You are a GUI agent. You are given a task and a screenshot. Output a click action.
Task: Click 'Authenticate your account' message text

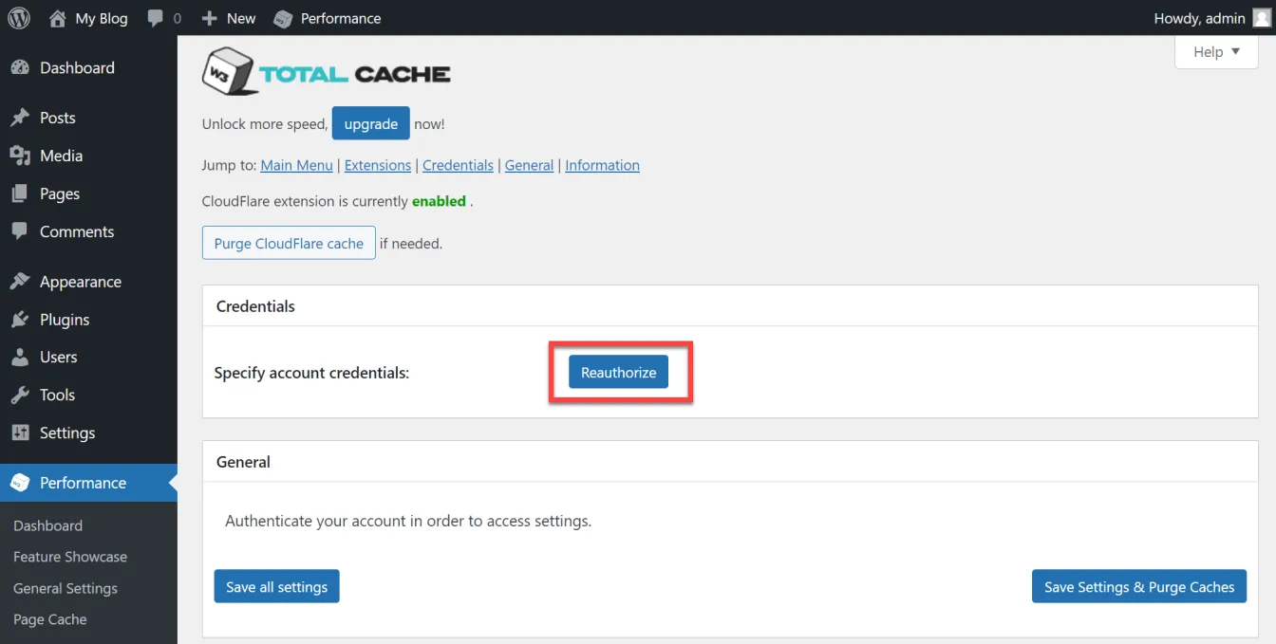pyautogui.click(x=408, y=521)
